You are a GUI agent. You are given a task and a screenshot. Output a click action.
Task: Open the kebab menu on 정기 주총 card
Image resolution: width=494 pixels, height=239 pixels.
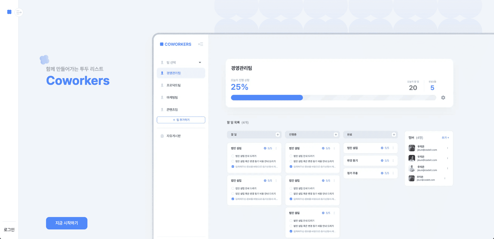tap(393, 173)
